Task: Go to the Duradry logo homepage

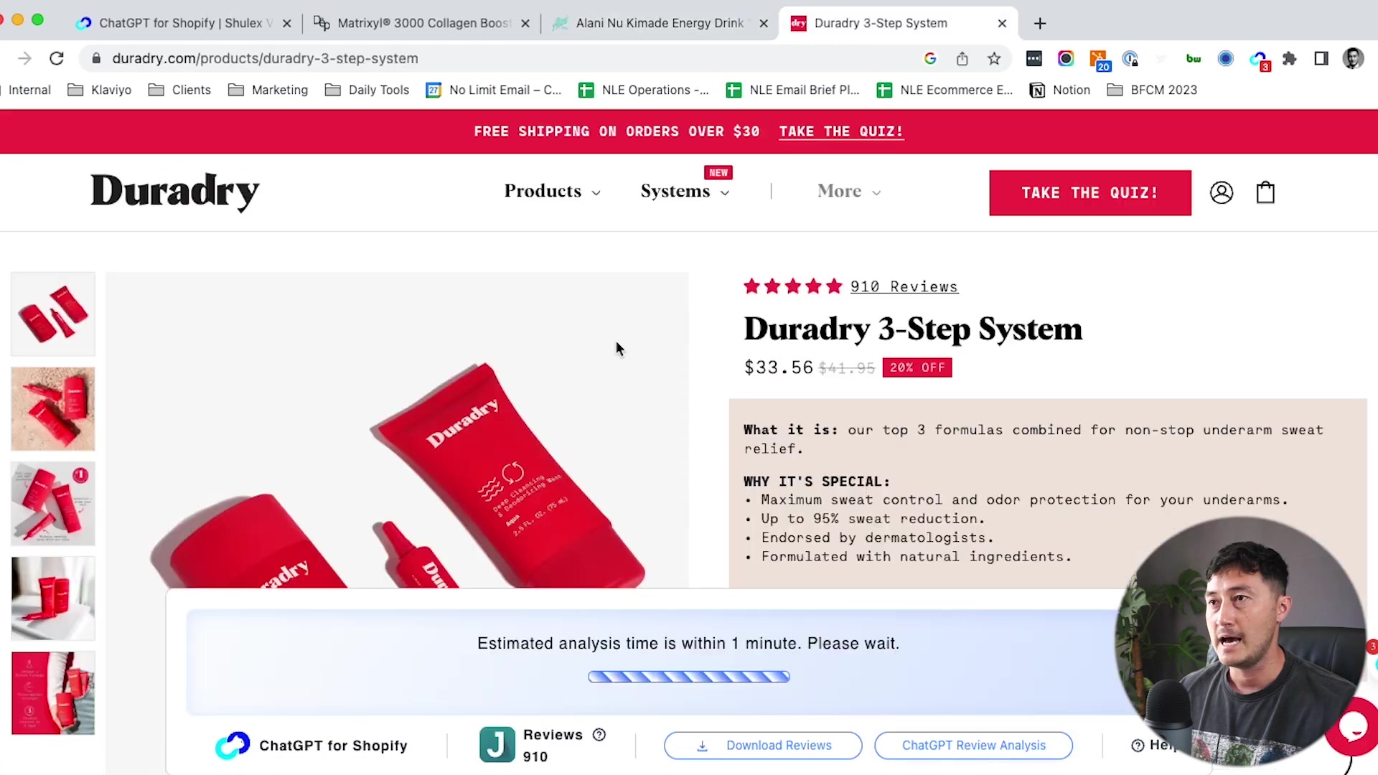Action: tap(174, 192)
